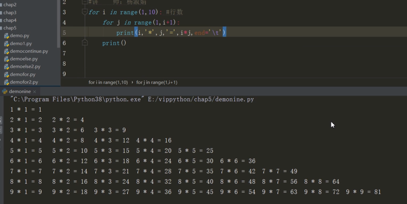Click the console output '8 * 8 = 64'
Viewport: 407px width, 204px height.
322,182
